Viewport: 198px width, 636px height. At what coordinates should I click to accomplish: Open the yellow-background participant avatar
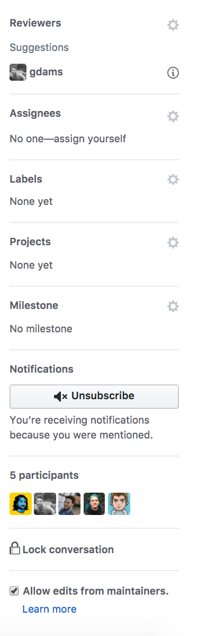[21, 504]
